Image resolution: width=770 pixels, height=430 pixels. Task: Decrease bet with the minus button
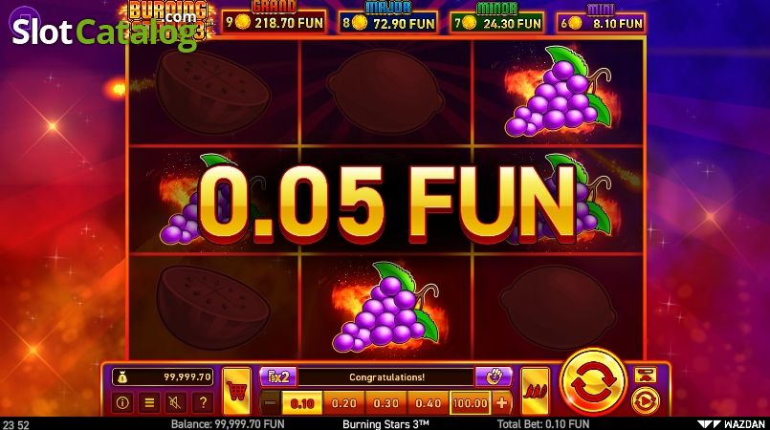coord(270,403)
